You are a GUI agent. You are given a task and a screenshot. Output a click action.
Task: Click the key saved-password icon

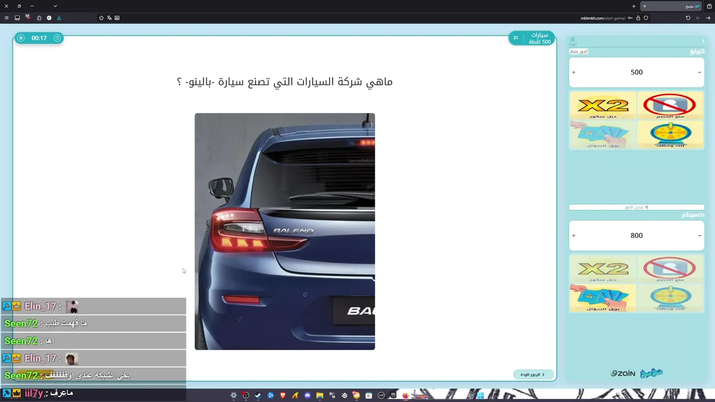[x=630, y=18]
